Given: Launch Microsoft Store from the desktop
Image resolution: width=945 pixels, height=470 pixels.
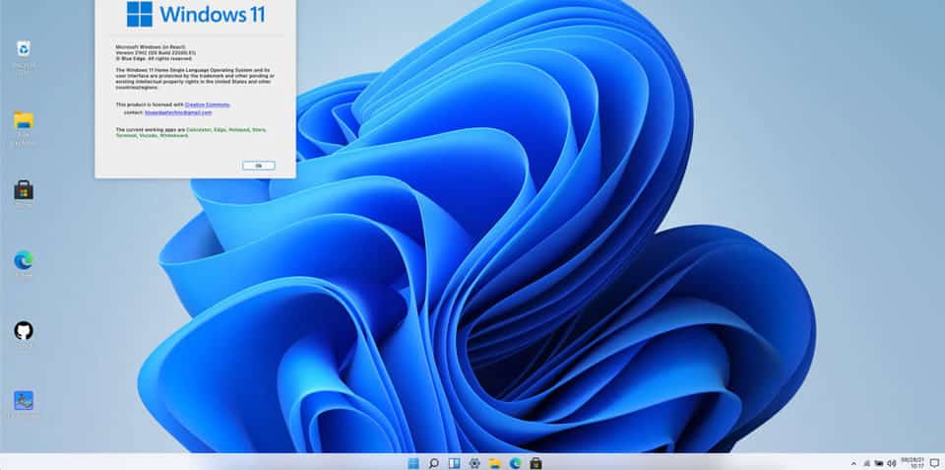Looking at the screenshot, I should click(x=24, y=190).
